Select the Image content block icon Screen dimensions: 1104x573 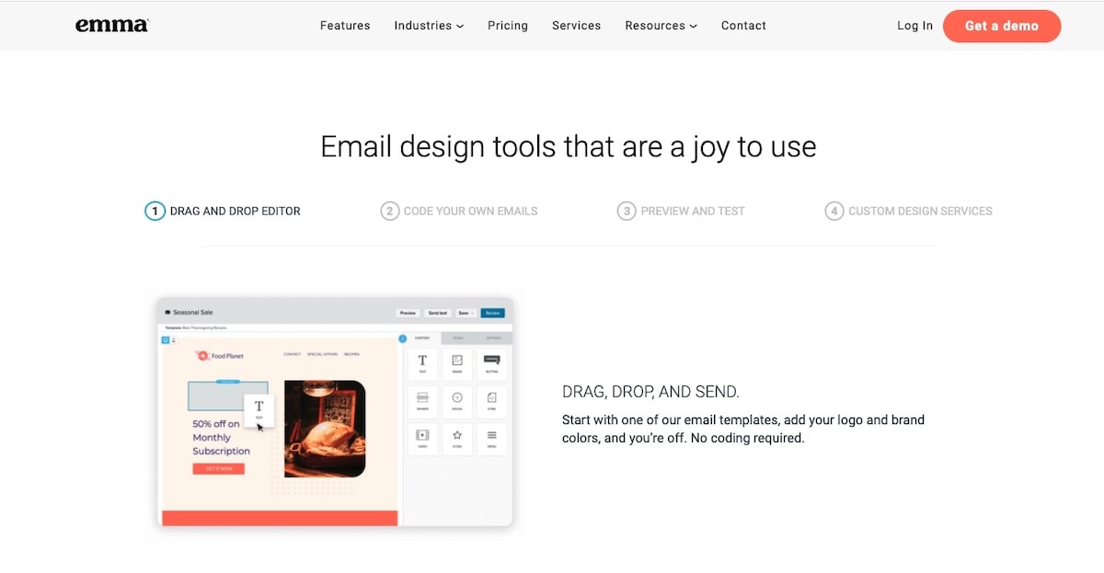(x=457, y=363)
